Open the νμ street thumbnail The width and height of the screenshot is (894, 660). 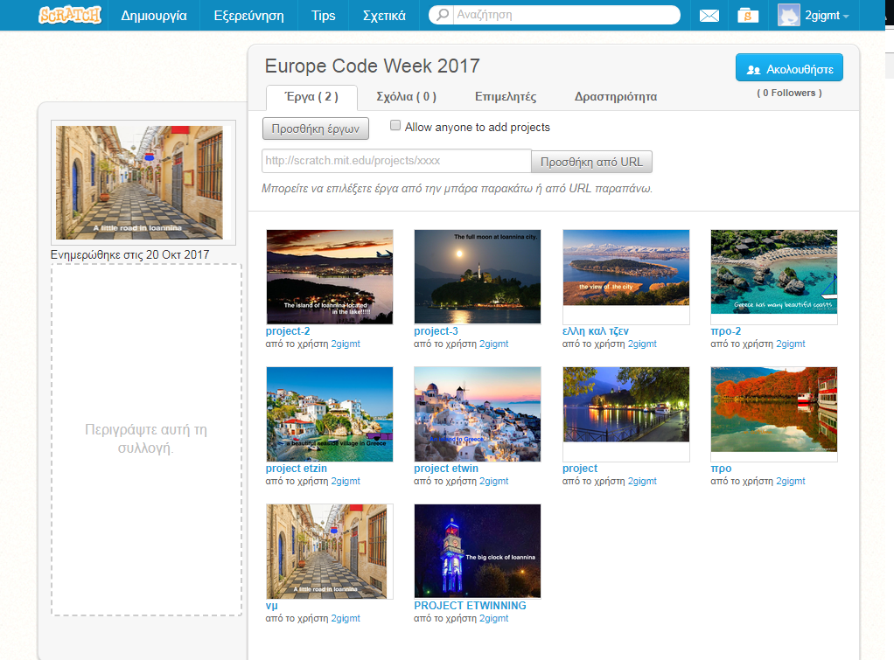pos(330,551)
